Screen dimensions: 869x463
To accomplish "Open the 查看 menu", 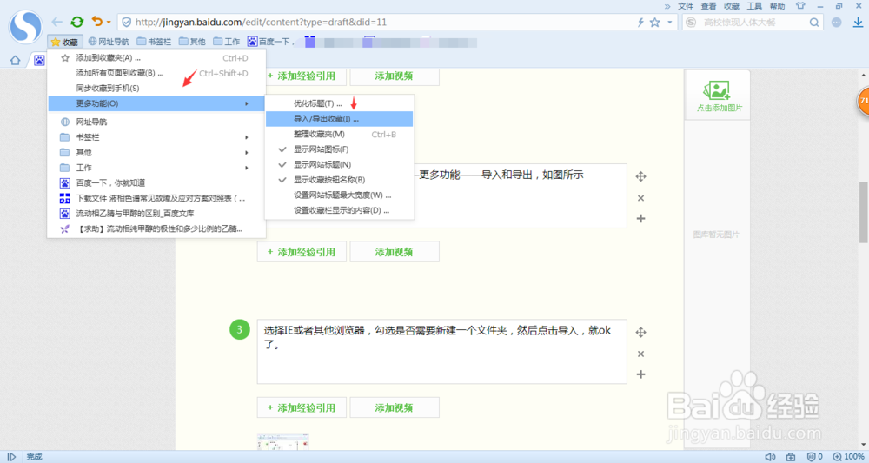I will [708, 6].
